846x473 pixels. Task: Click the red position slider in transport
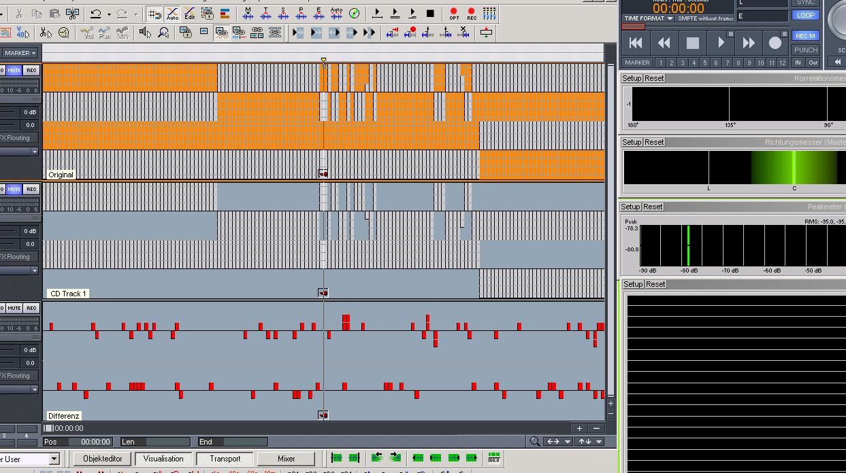tap(633, 27)
